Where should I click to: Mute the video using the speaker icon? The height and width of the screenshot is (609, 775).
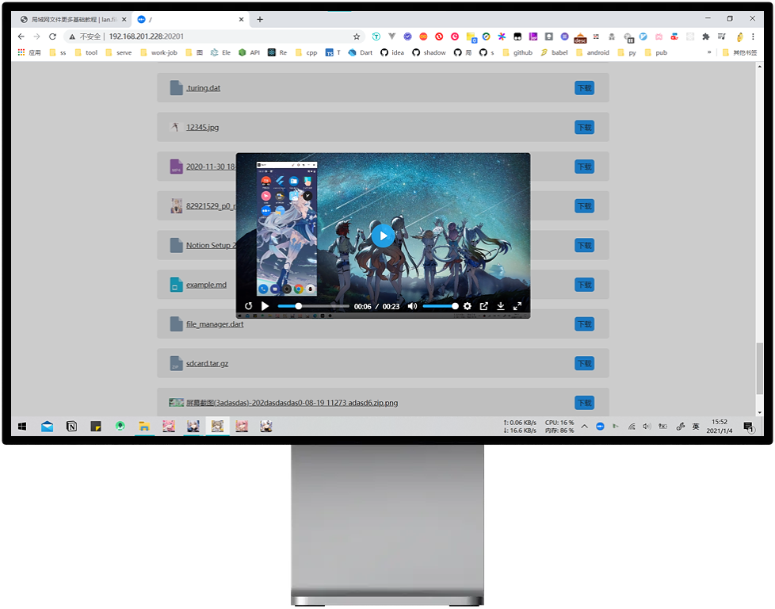pyautogui.click(x=412, y=306)
